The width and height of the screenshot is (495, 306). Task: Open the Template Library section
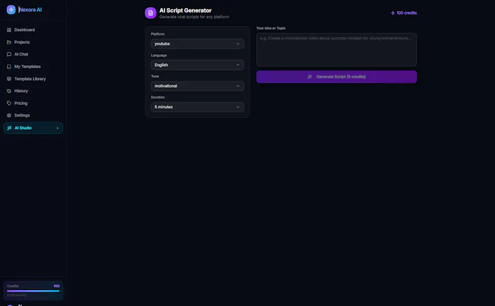click(x=33, y=79)
